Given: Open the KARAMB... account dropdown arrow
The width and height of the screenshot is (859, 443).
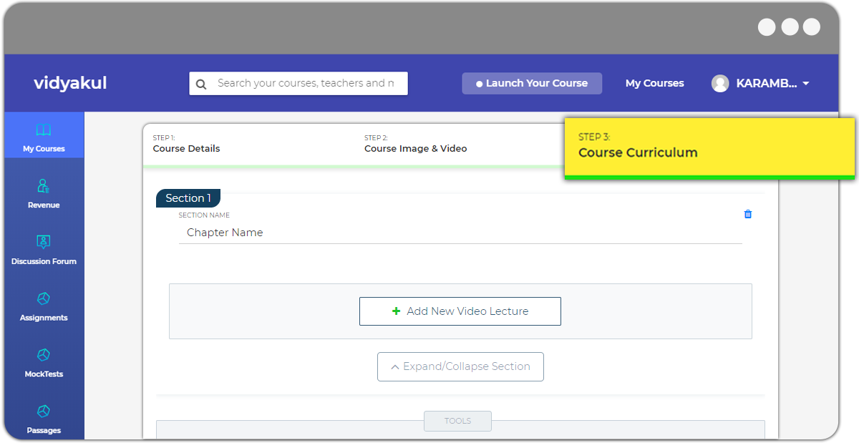Looking at the screenshot, I should [x=806, y=84].
